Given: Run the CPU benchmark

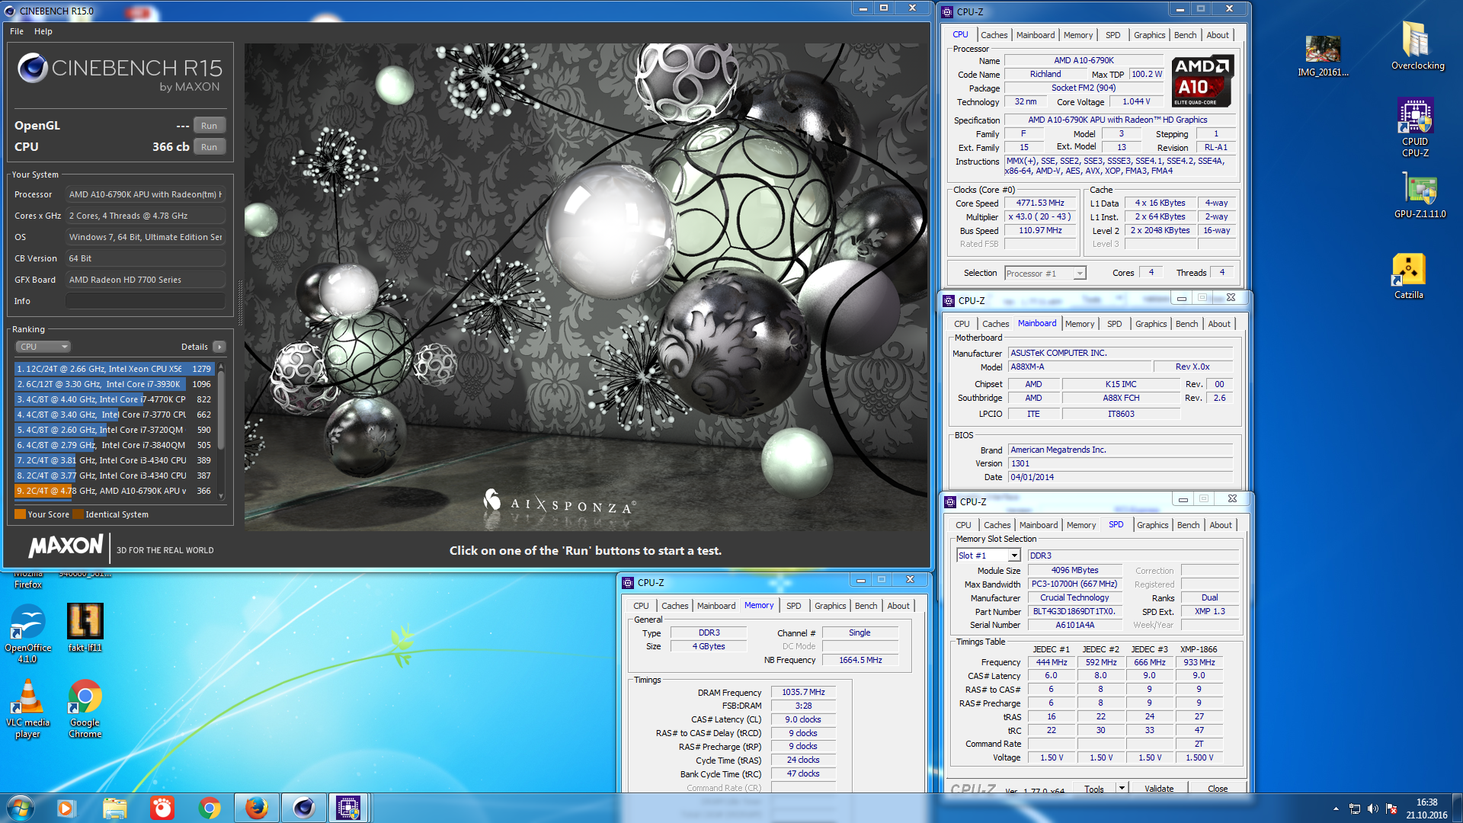Looking at the screenshot, I should click(x=210, y=147).
